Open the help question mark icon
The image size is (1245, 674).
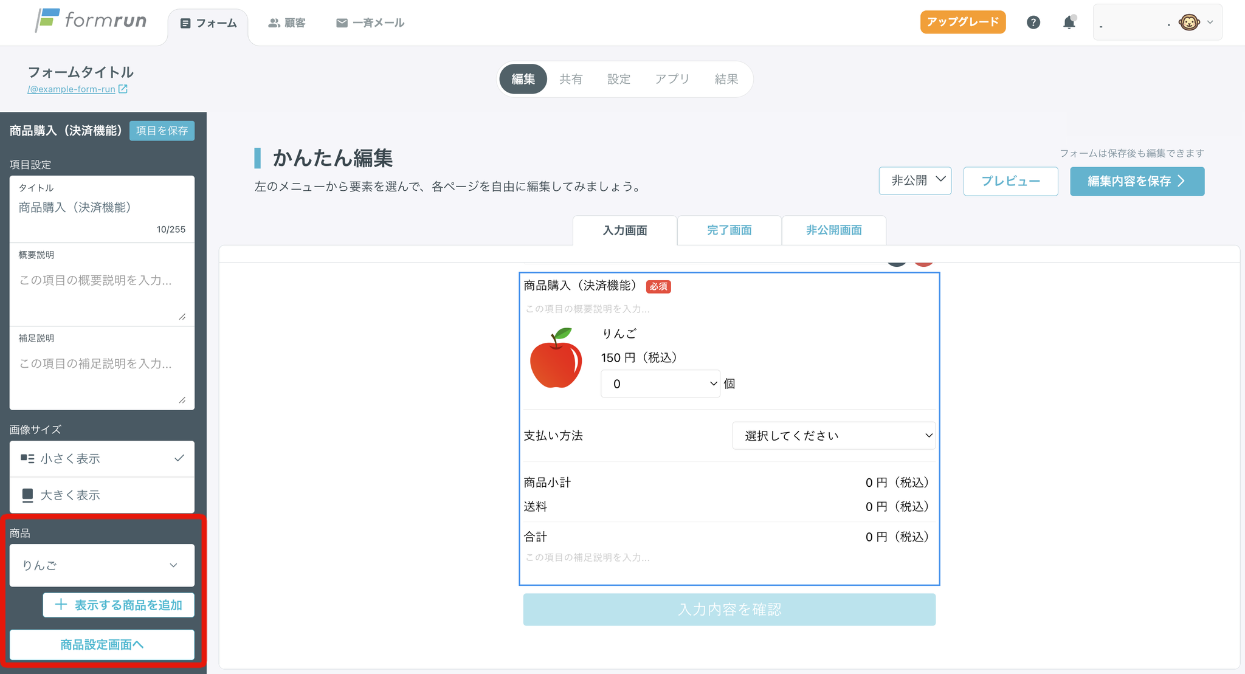point(1033,22)
